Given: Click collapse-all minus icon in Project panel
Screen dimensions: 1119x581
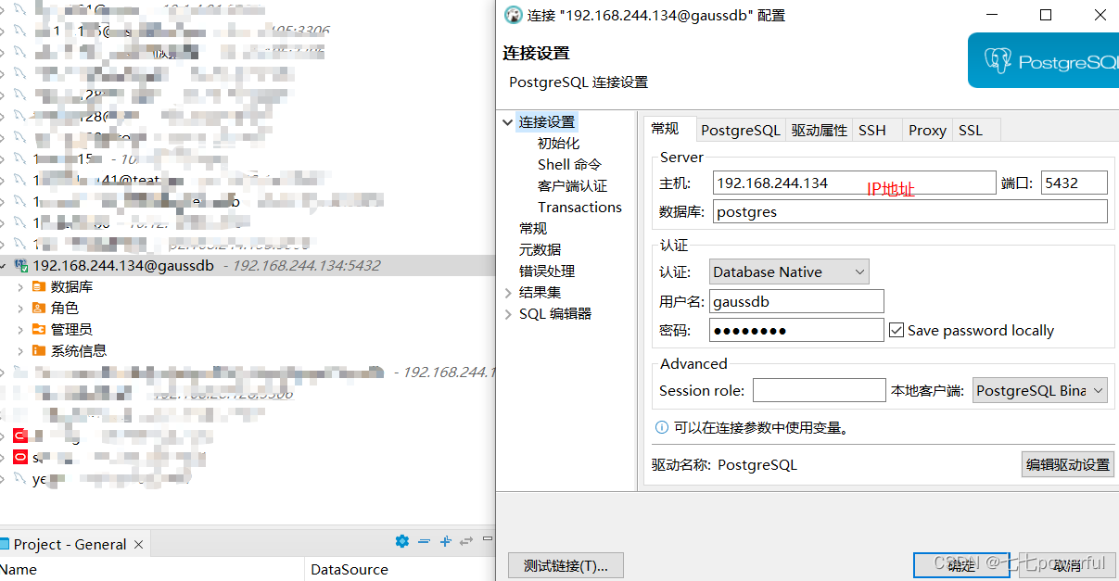Looking at the screenshot, I should point(424,541).
